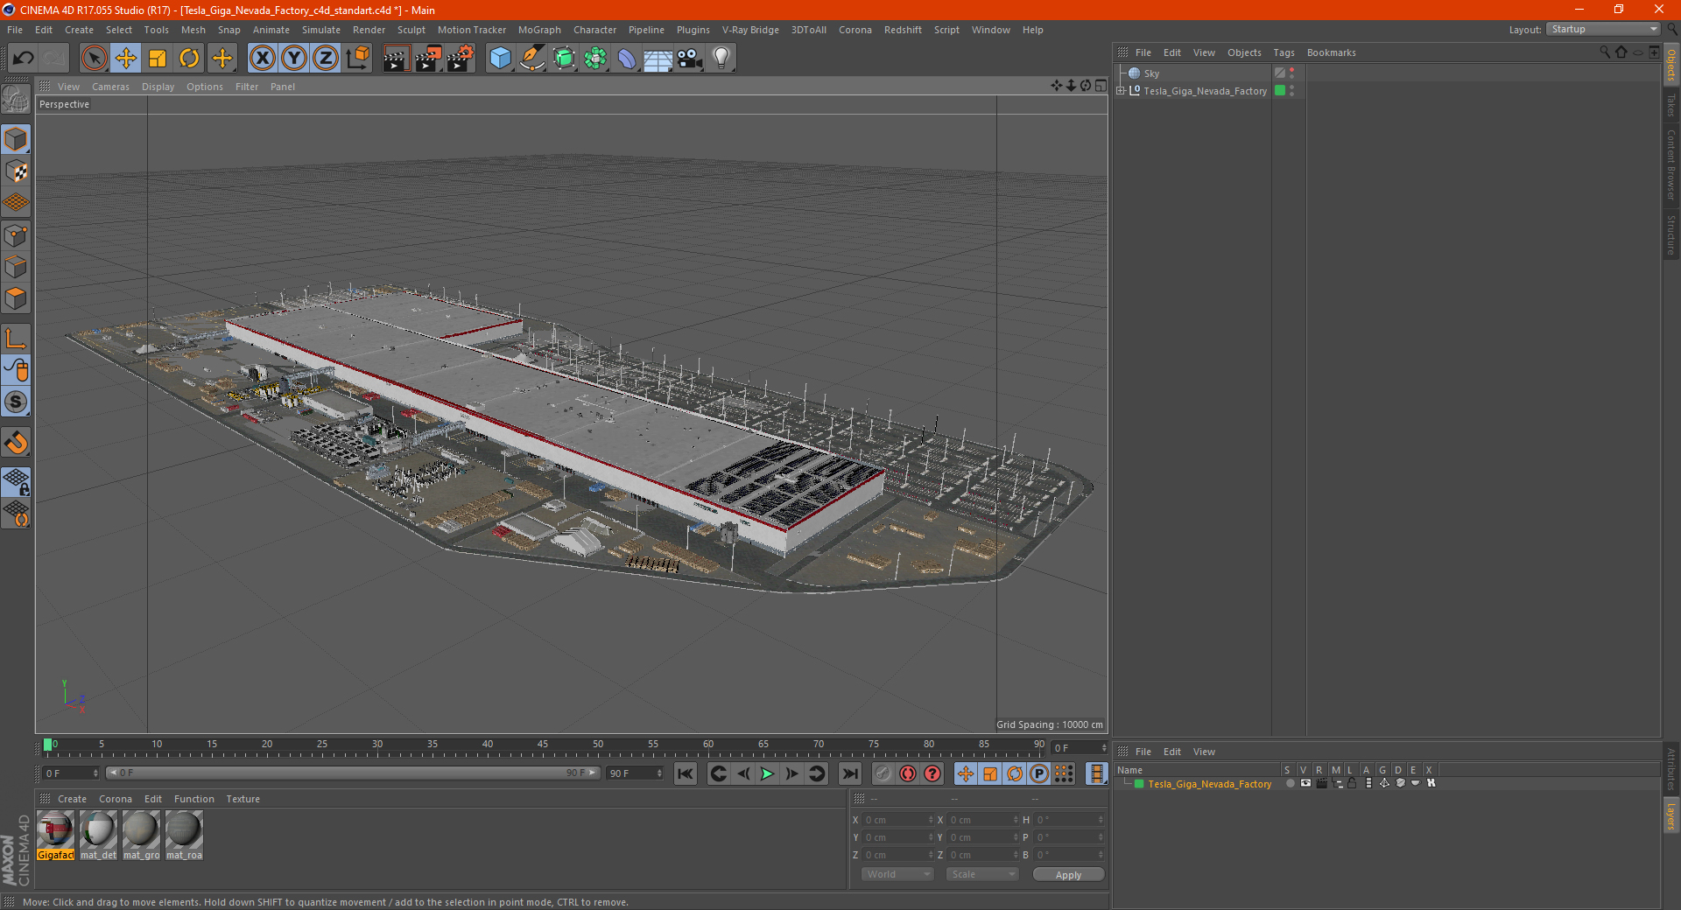1681x910 pixels.
Task: Expand Tesla_Giga_Nevada_Factory object tree
Action: coord(1121,90)
